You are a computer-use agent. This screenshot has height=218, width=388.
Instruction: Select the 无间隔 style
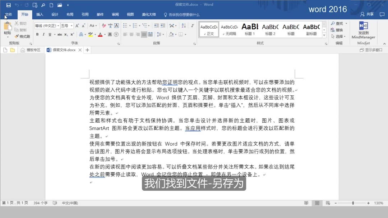pyautogui.click(x=229, y=30)
